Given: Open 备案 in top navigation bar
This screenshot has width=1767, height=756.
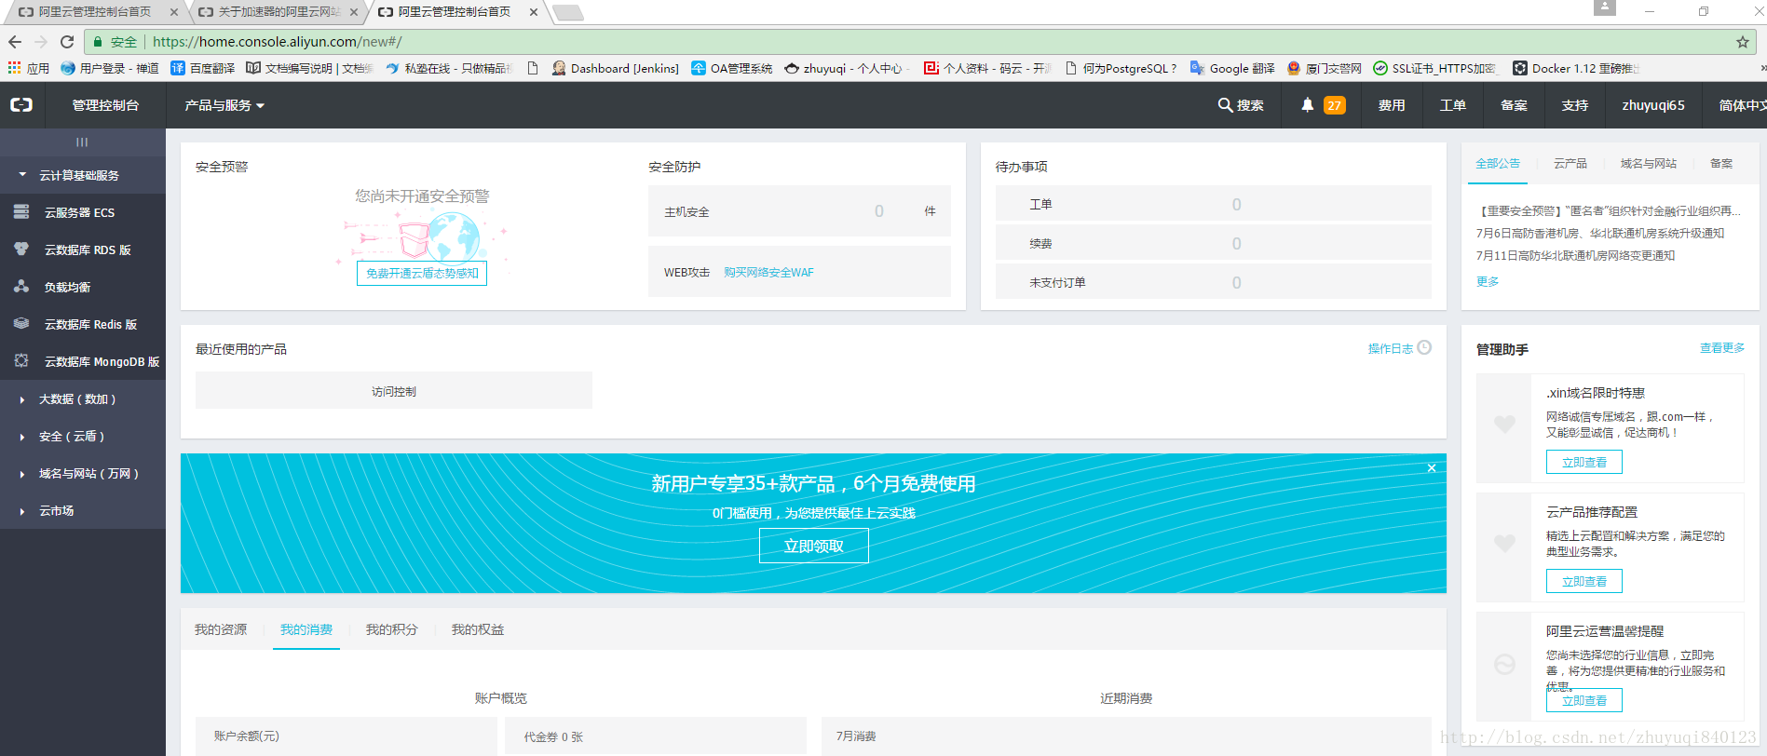Looking at the screenshot, I should 1514,105.
